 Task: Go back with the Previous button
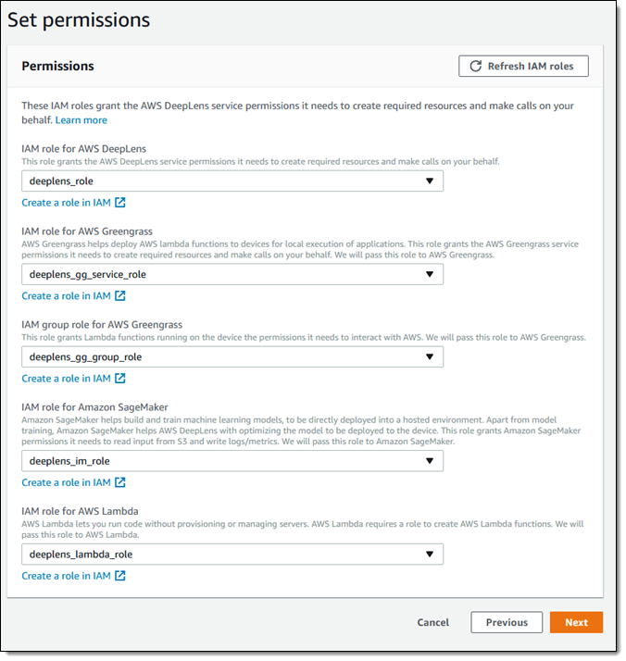[x=507, y=622]
